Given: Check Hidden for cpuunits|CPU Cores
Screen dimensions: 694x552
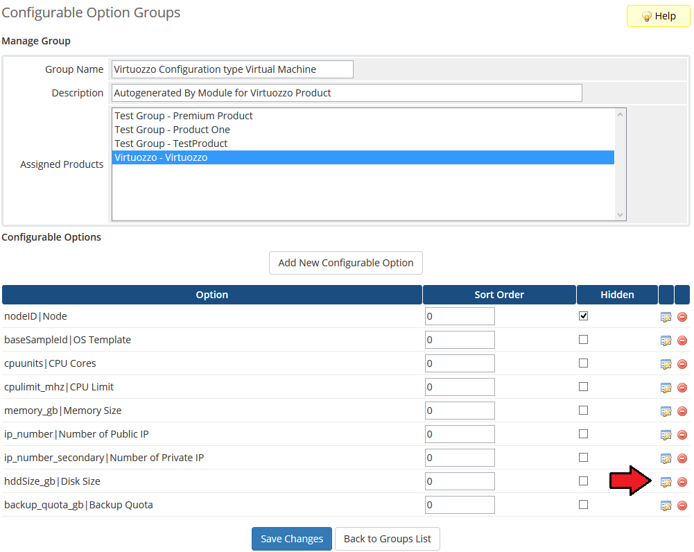Looking at the screenshot, I should [x=583, y=363].
